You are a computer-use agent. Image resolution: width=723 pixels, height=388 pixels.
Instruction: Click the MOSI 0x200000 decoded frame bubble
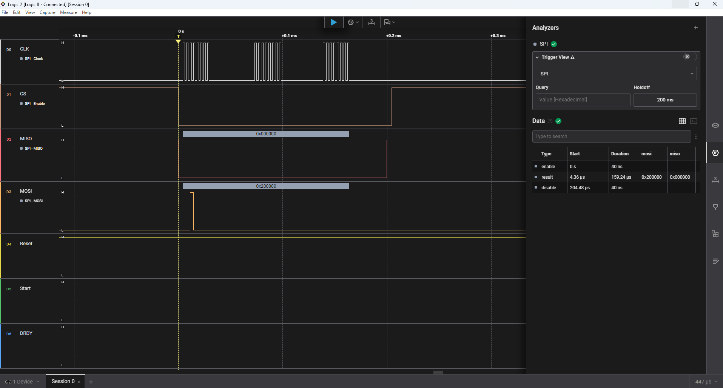[x=266, y=186]
